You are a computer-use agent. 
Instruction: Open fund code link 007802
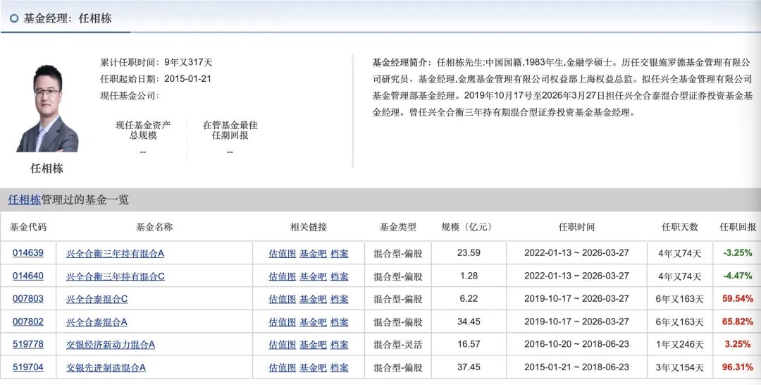pos(27,322)
